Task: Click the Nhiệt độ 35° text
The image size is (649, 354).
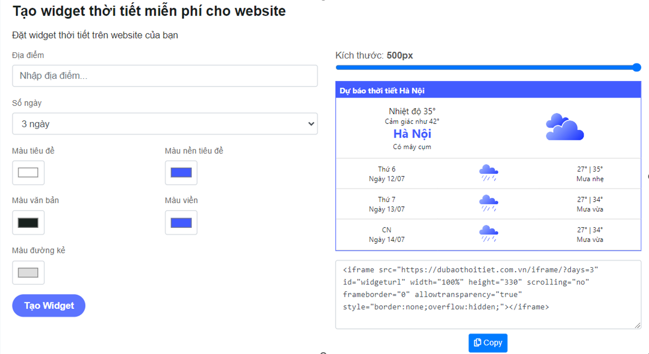Action: (412, 111)
